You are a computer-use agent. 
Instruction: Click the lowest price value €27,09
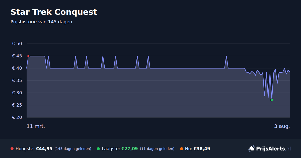[x=129, y=149]
